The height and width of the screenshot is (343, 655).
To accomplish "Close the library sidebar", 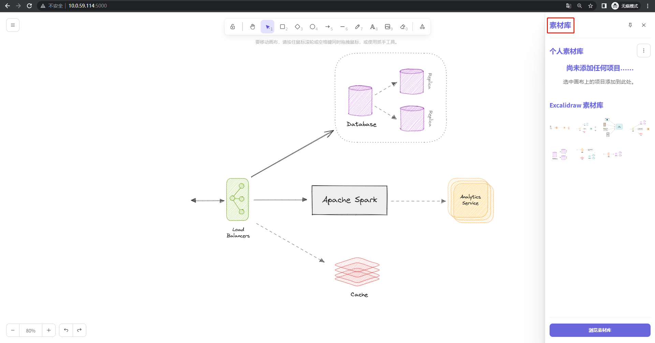I will click(x=644, y=25).
